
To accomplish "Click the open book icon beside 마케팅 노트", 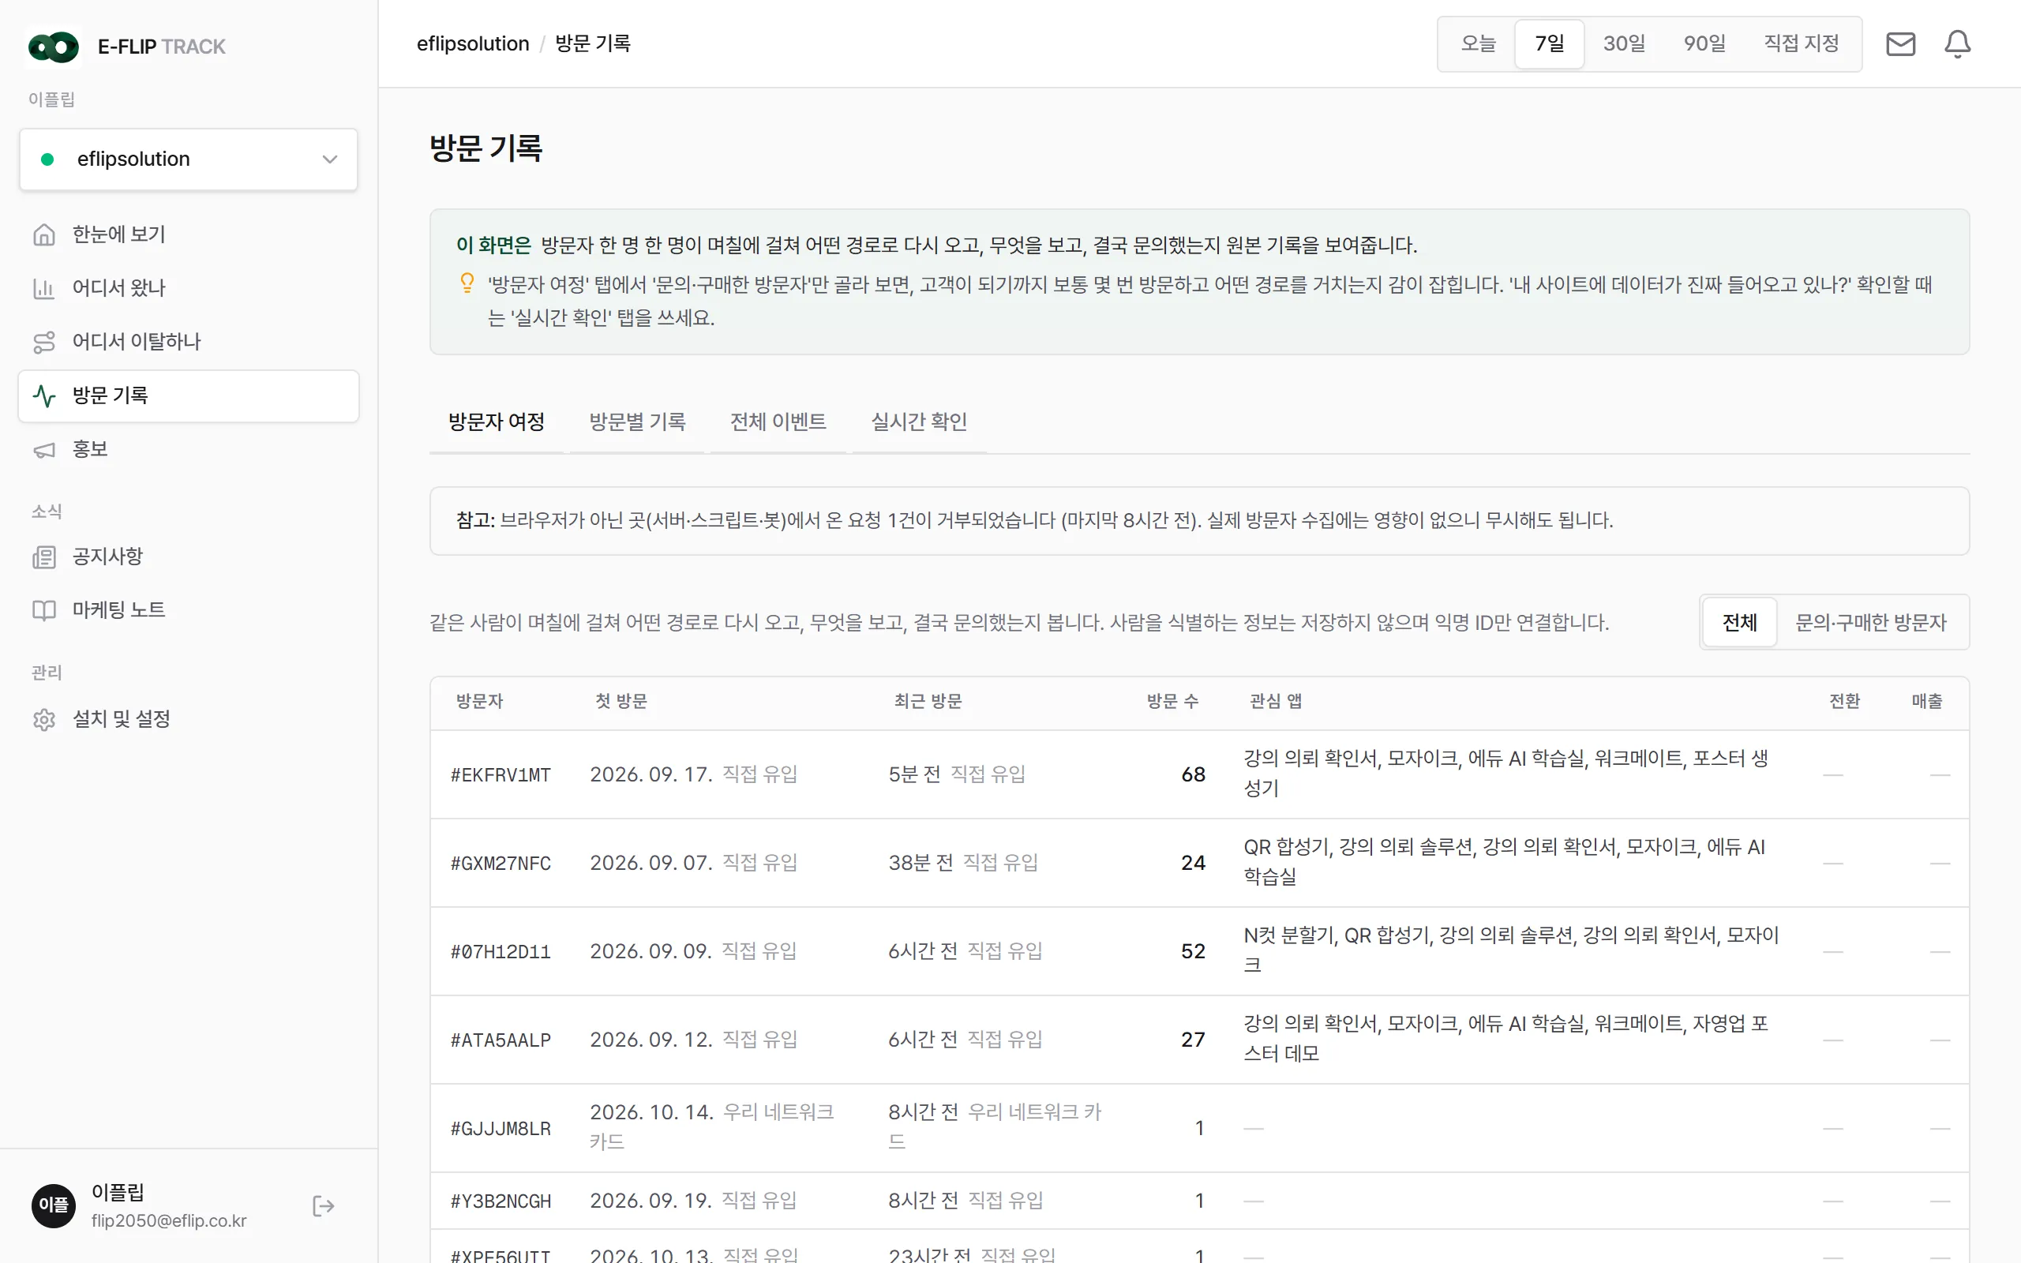I will 44,611.
